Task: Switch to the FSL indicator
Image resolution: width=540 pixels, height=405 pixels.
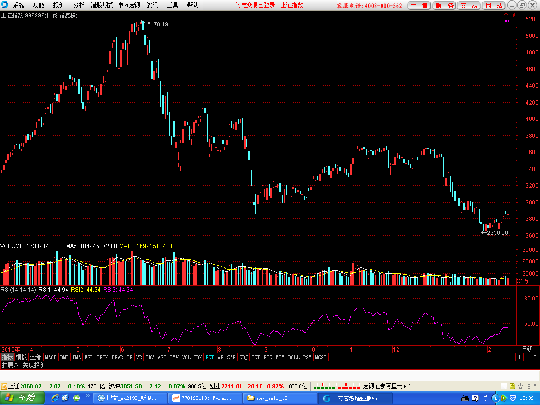Action: coord(89,357)
